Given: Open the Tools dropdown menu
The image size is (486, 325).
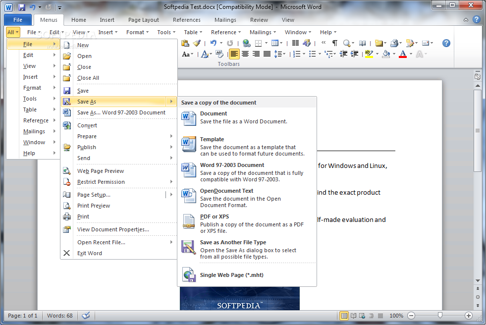Looking at the screenshot, I should point(166,32).
